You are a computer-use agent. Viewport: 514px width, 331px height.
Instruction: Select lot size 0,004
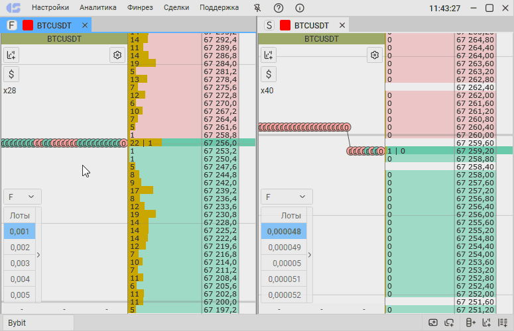[19, 279]
